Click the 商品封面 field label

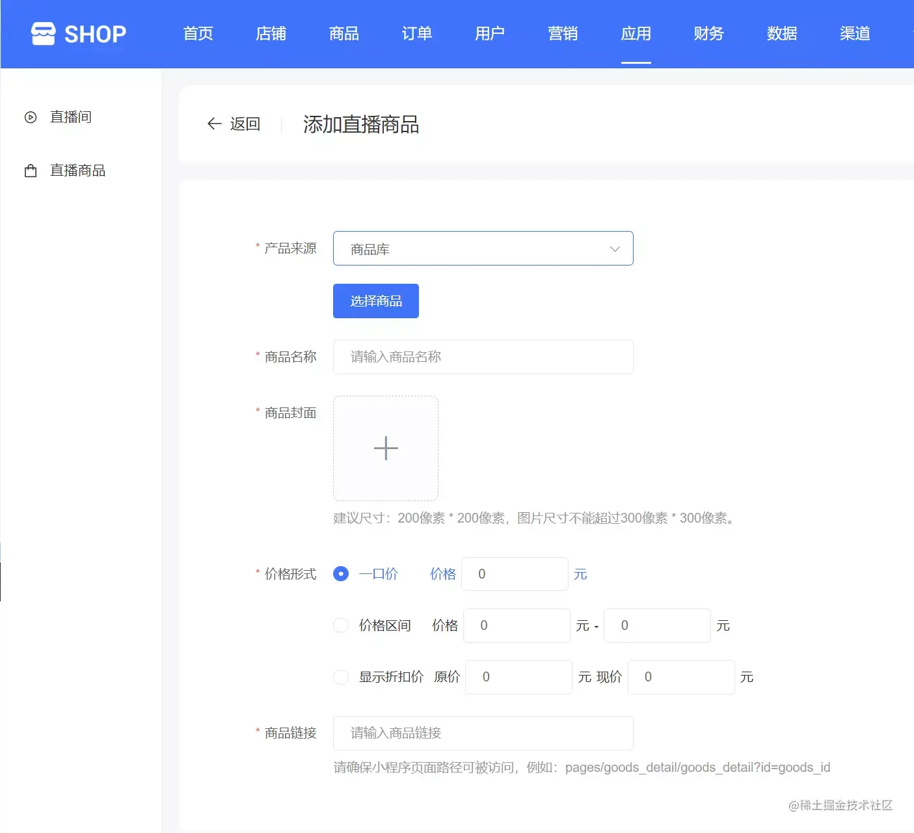[x=291, y=413]
